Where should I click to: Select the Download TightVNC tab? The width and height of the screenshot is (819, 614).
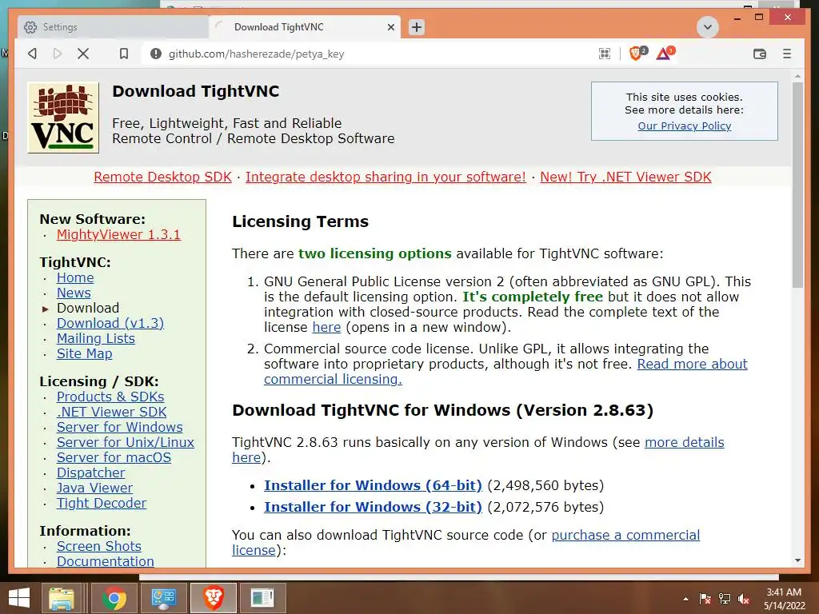point(305,27)
